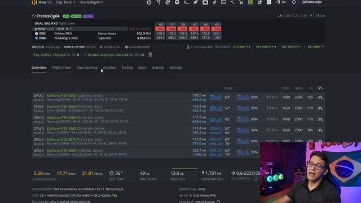Open GPU 2 overclock speedometer icon
Image resolution: width=361 pixels, height=203 pixels.
[320, 119]
